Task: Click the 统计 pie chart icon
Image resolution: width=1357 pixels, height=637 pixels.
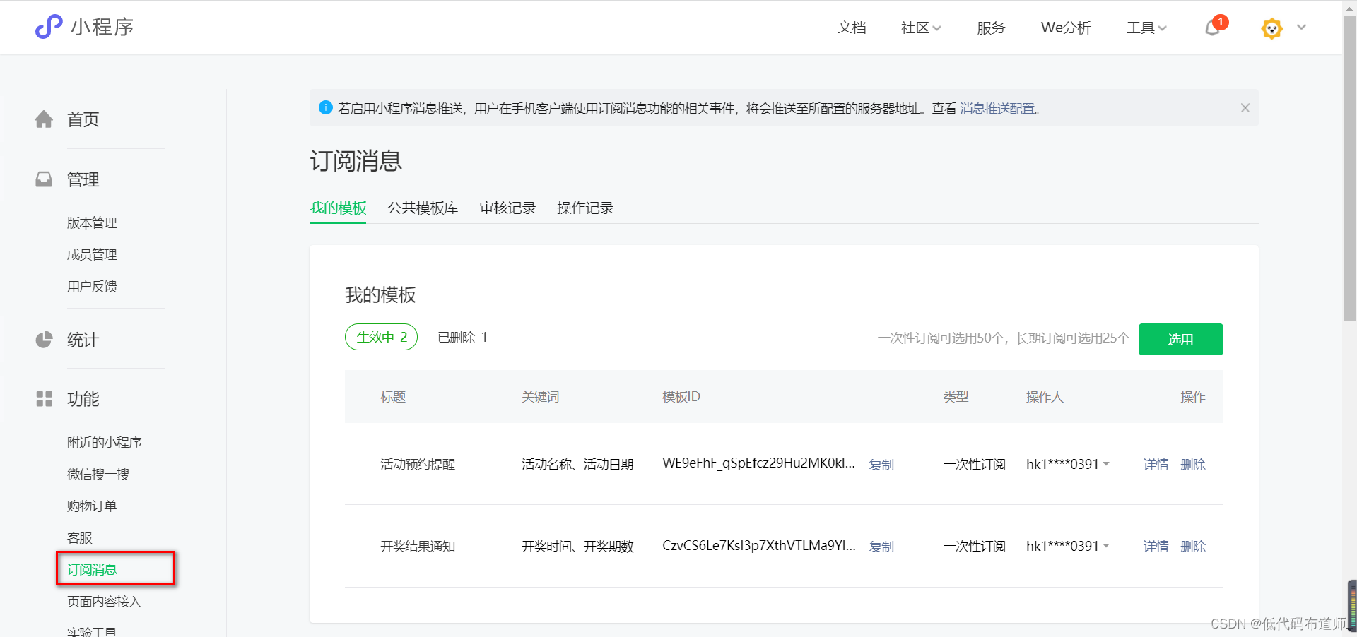Action: point(44,340)
